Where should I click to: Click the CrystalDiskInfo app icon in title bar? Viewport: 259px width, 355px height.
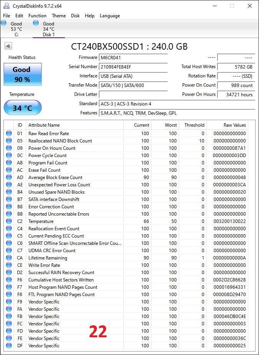coord(6,6)
